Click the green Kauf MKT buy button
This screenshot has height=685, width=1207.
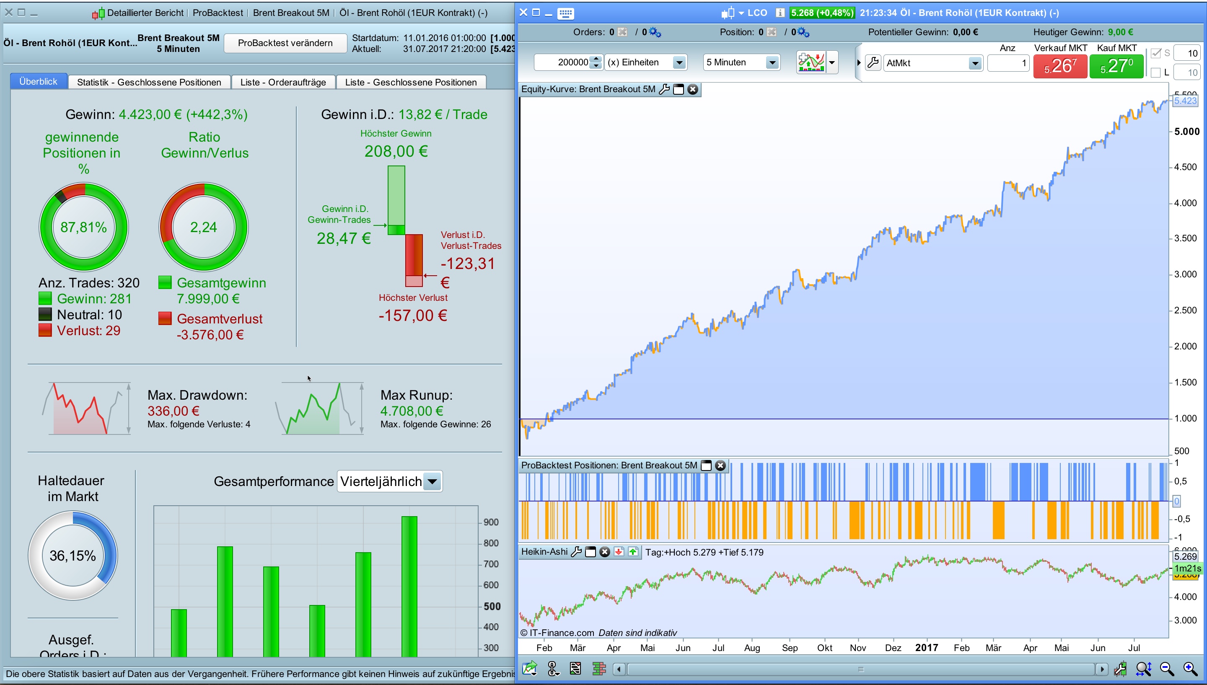click(x=1116, y=66)
